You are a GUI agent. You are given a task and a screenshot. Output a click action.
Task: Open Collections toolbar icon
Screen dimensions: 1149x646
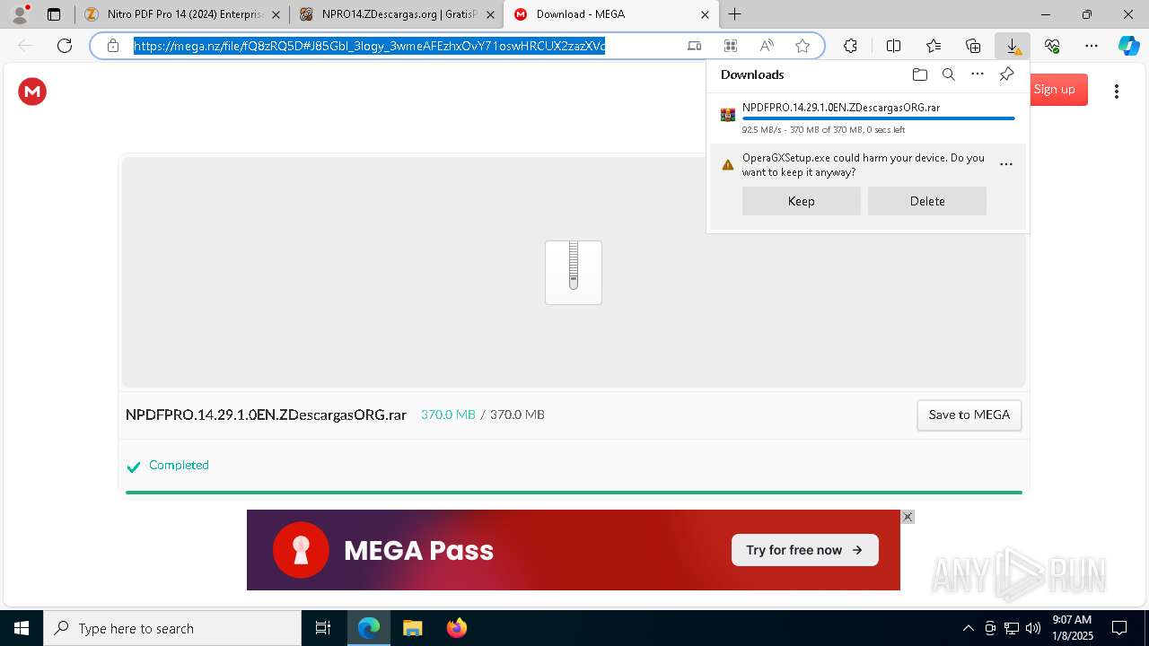click(x=973, y=46)
